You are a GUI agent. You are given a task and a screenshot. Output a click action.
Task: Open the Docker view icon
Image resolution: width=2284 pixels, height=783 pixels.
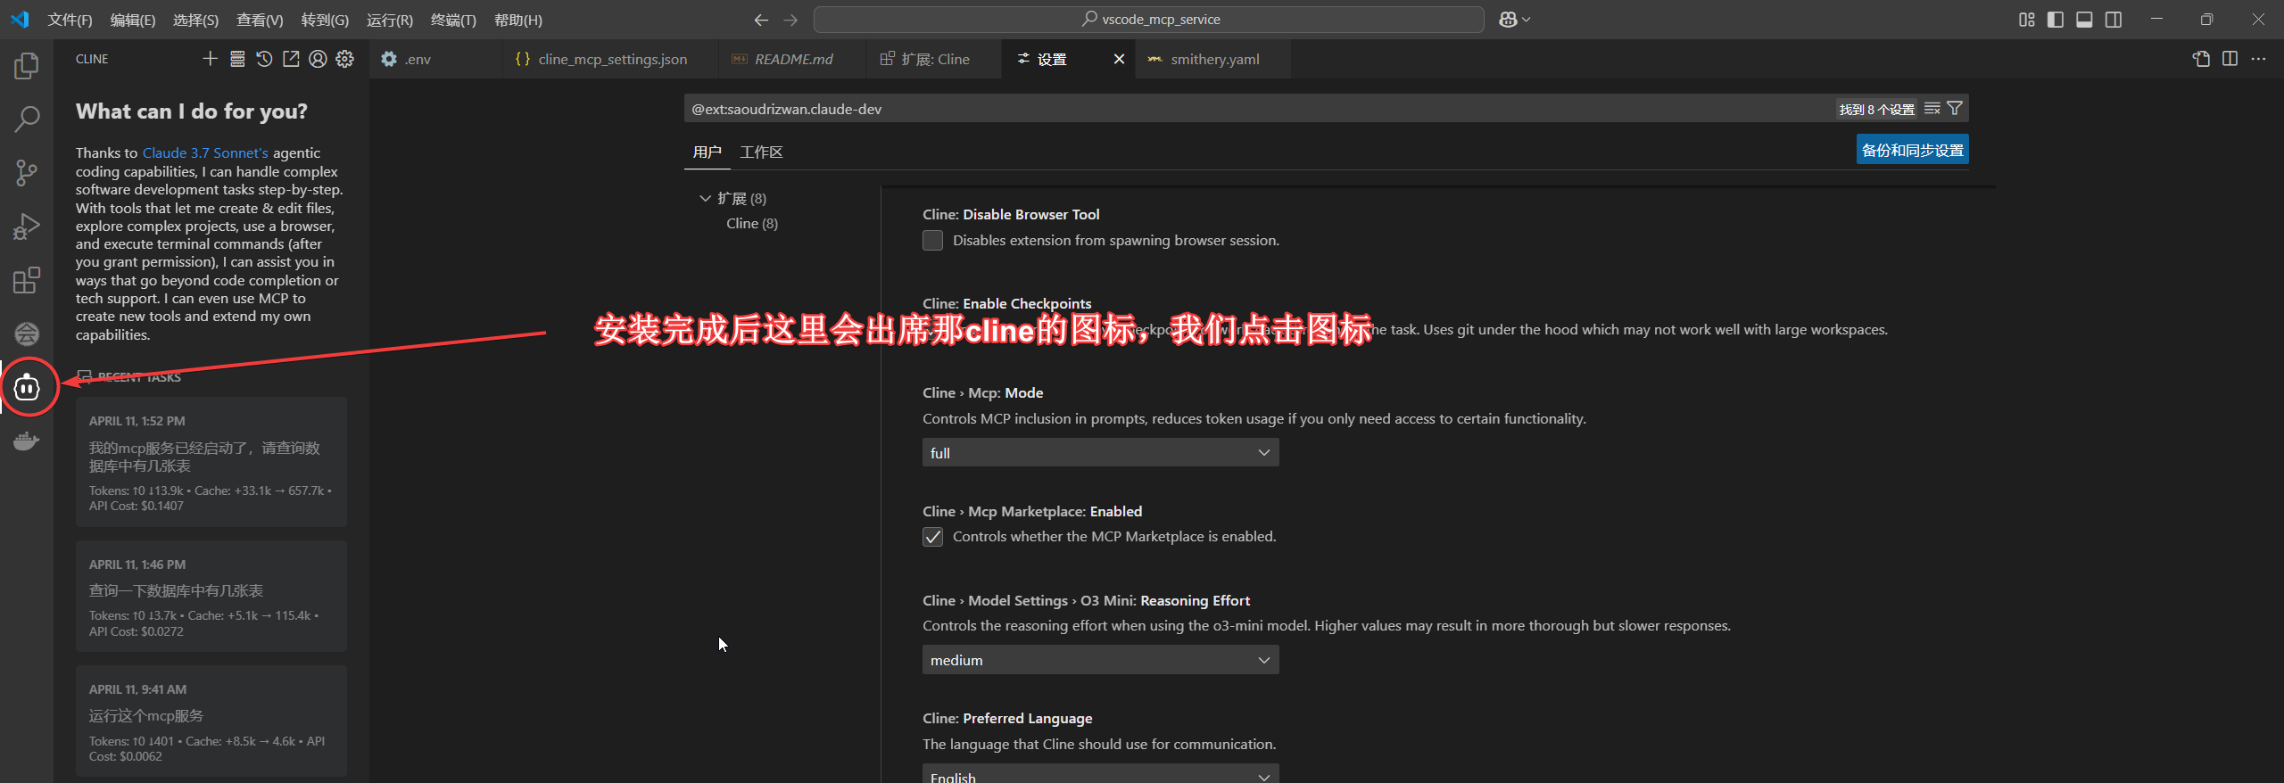click(27, 441)
